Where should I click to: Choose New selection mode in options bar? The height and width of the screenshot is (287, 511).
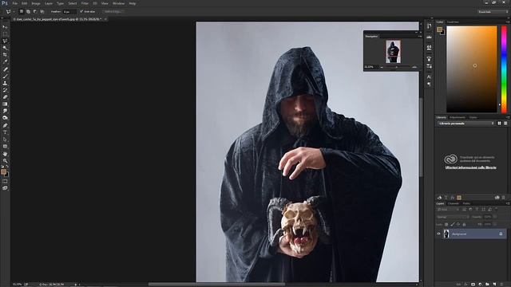[22, 11]
